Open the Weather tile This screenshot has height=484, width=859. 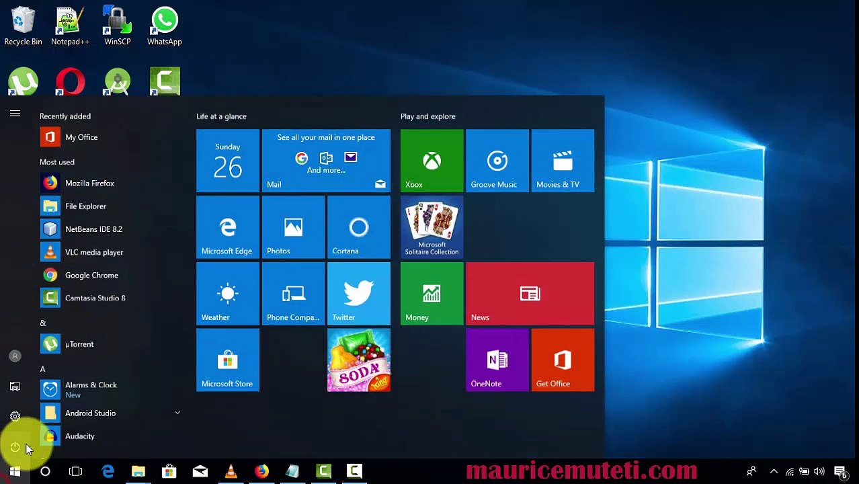pyautogui.click(x=227, y=294)
